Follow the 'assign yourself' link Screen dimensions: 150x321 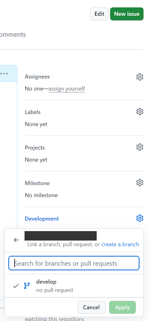(x=67, y=89)
